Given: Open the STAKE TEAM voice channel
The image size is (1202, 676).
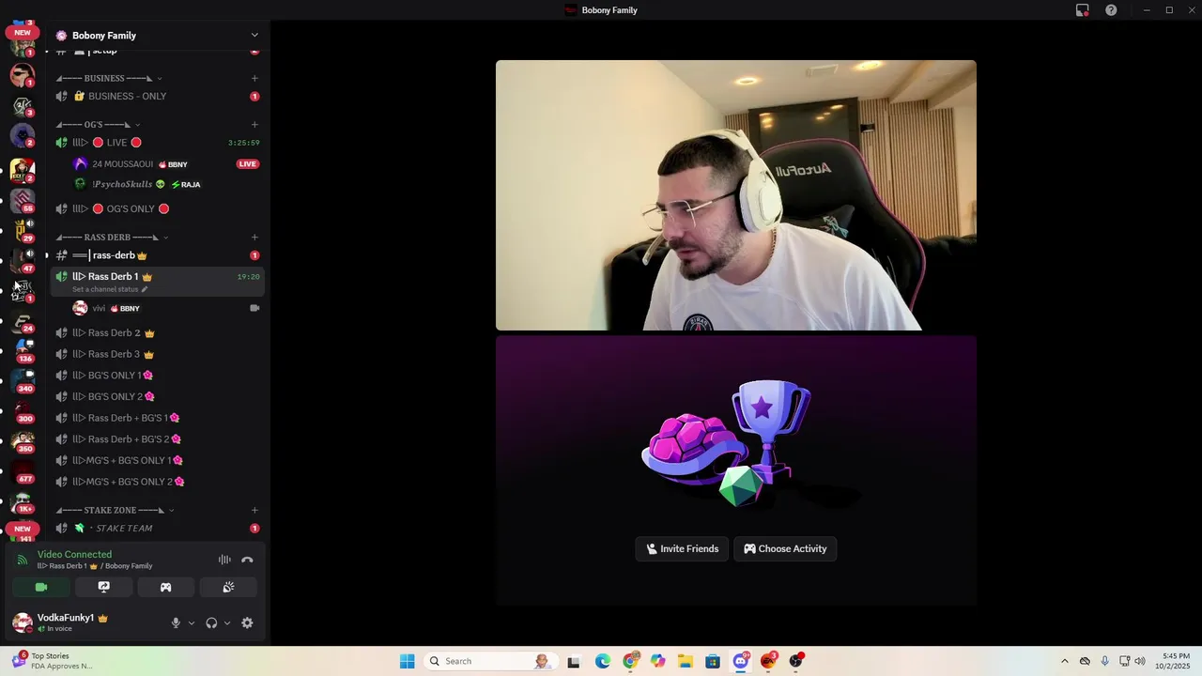Looking at the screenshot, I should pos(157,529).
